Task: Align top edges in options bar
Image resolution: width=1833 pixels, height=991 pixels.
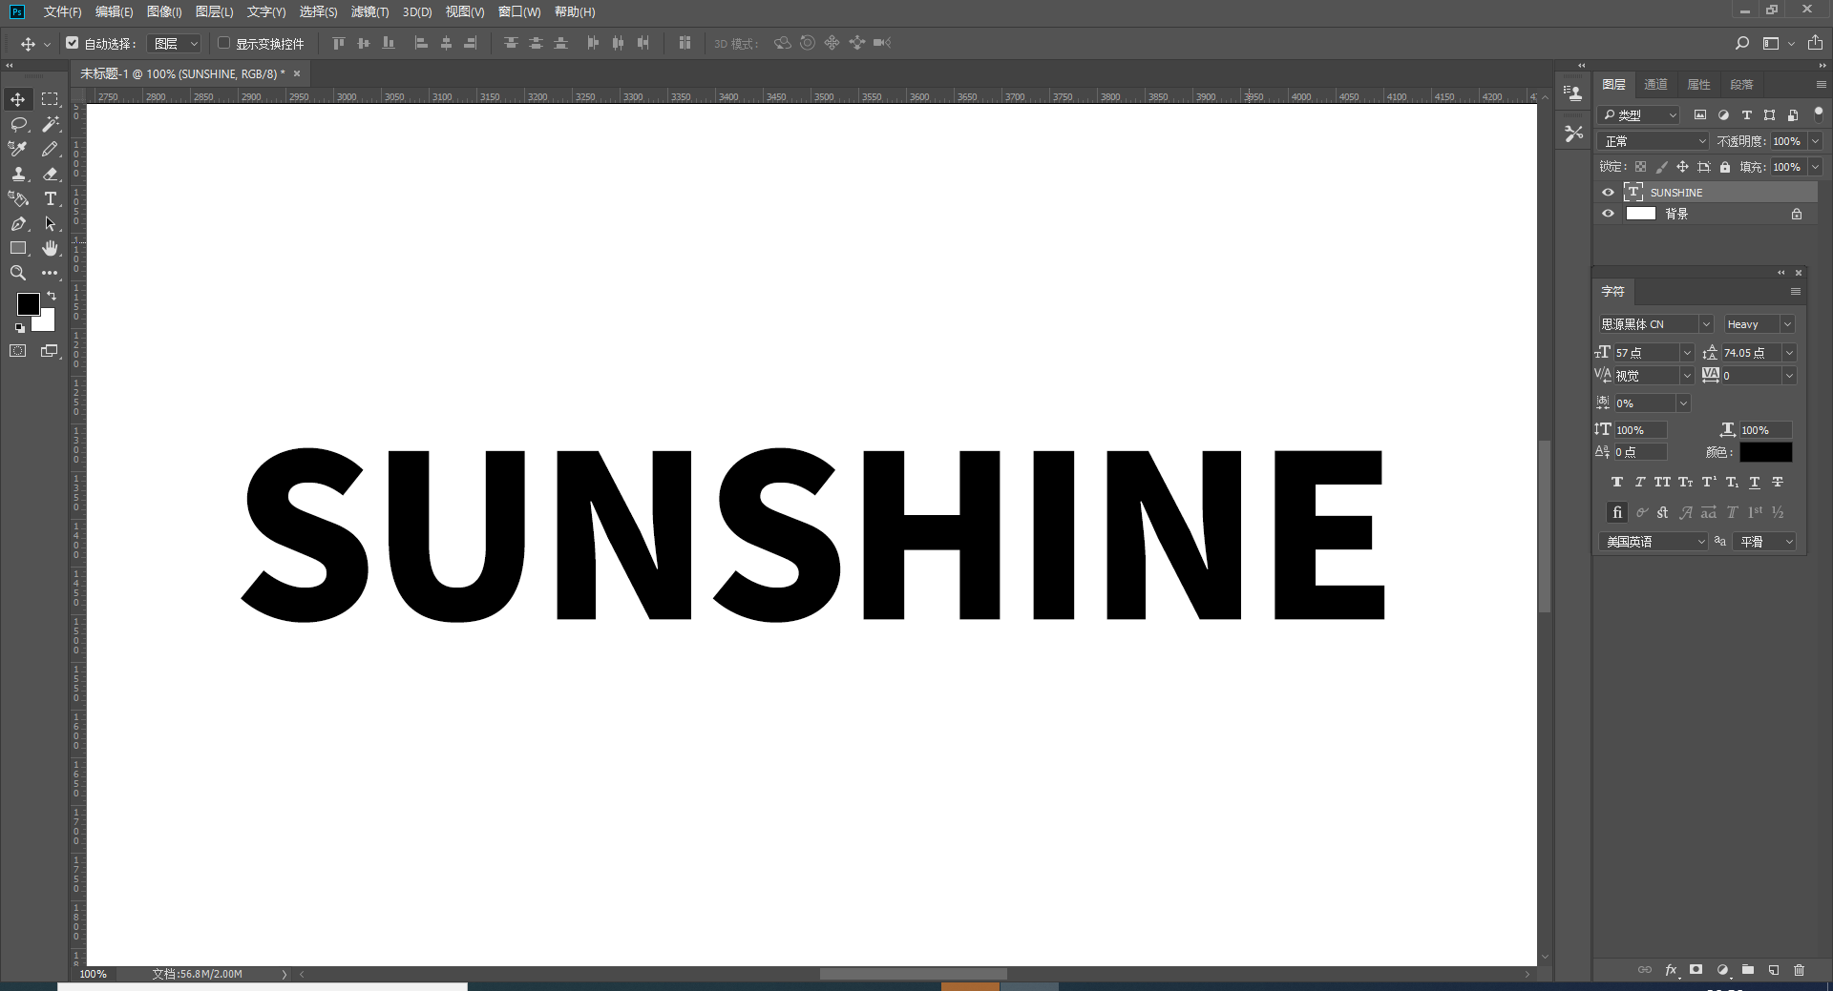Action: pyautogui.click(x=338, y=43)
